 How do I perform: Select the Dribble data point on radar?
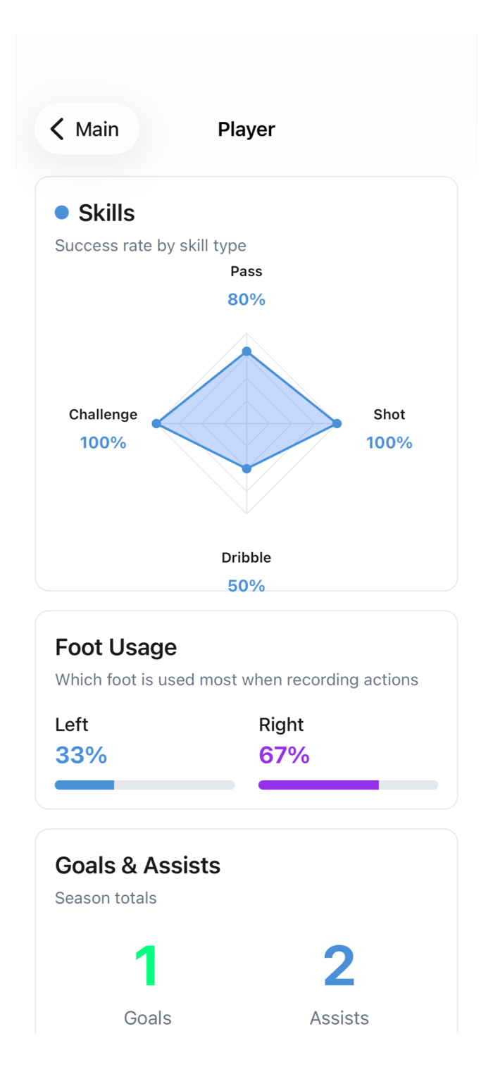(246, 468)
